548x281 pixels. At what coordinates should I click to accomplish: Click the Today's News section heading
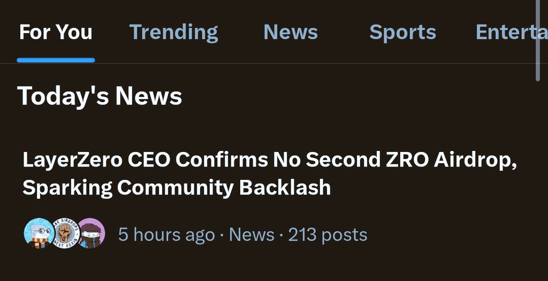100,96
